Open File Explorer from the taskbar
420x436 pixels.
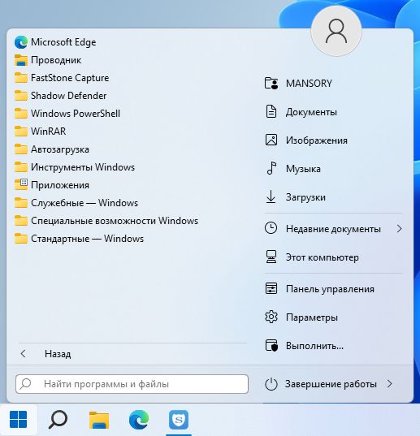[99, 420]
